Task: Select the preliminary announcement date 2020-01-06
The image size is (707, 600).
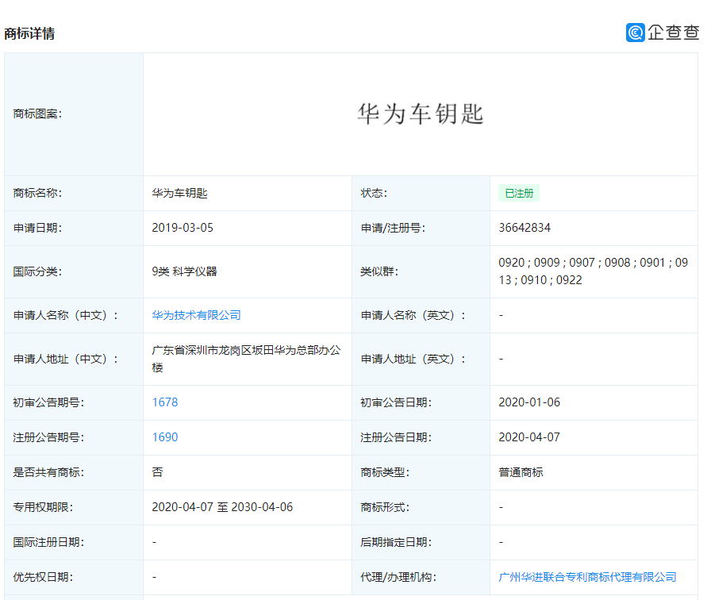Action: click(529, 402)
